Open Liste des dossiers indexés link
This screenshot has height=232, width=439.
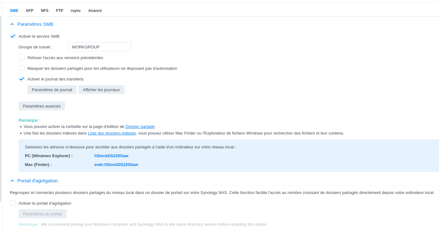tap(112, 133)
